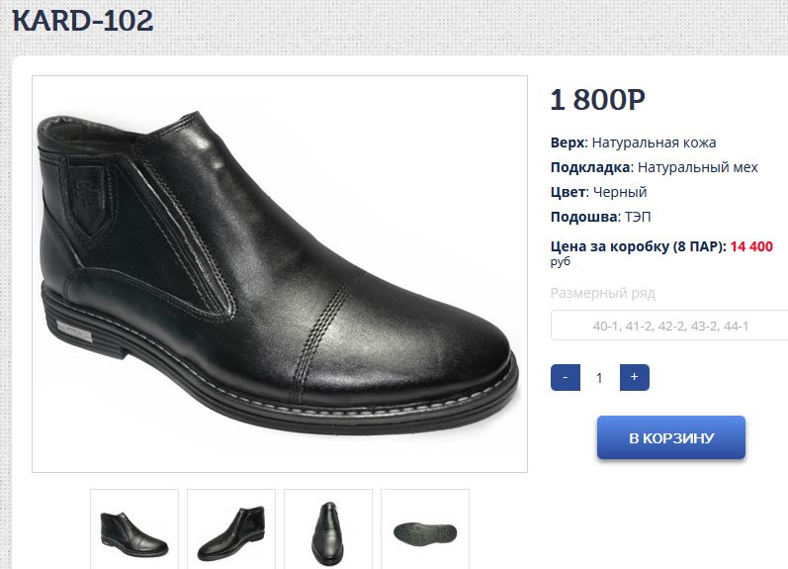
Task: Select the sole-view boot thumbnail
Action: point(425,529)
